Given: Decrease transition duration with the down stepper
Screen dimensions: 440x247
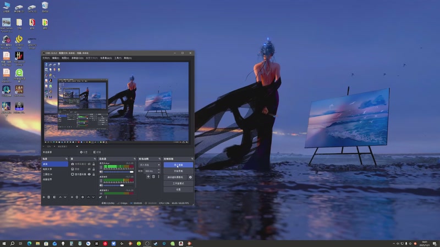Looking at the screenshot, I should click(x=159, y=172).
